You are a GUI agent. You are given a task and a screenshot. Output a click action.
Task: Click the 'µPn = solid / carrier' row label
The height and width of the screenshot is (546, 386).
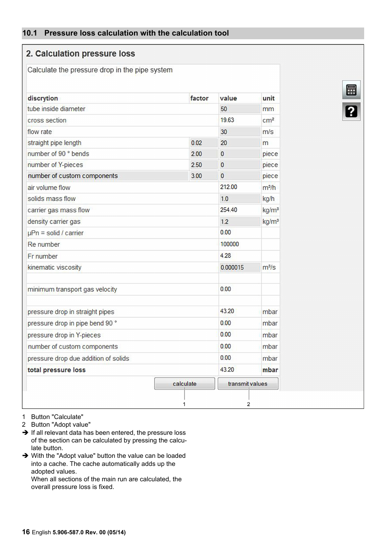pyautogui.click(x=55, y=233)
